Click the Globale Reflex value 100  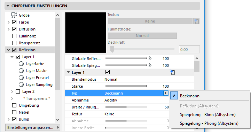[166, 59]
